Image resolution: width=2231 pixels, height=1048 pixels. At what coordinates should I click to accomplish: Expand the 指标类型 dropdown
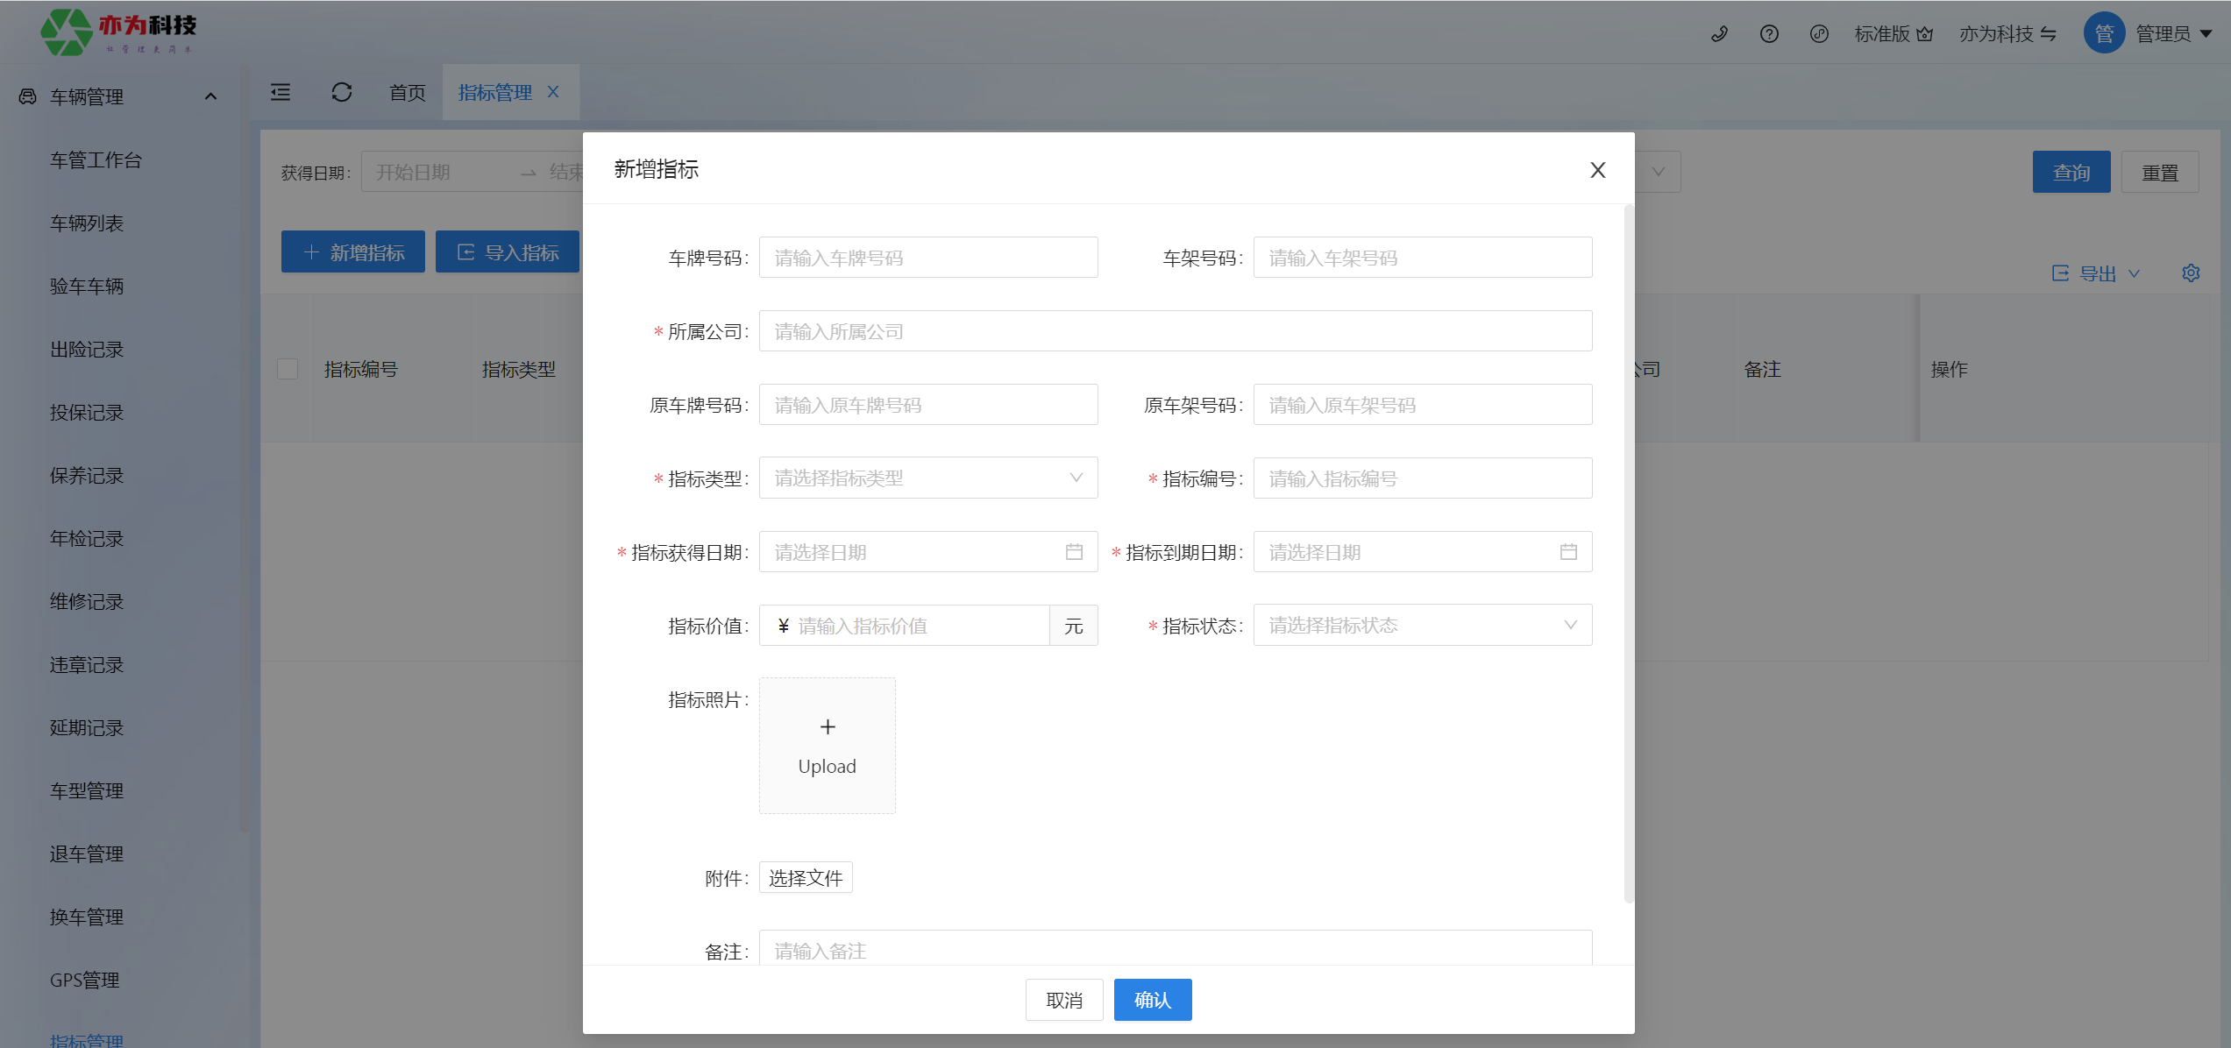(927, 478)
